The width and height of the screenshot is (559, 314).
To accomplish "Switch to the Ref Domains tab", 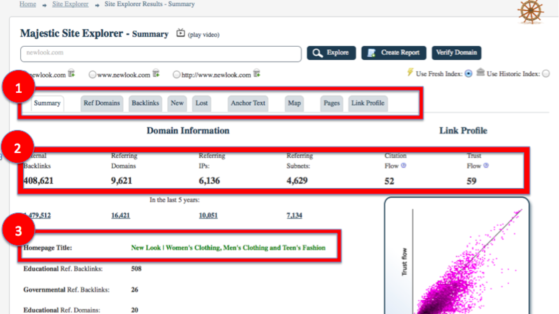I will tap(102, 103).
